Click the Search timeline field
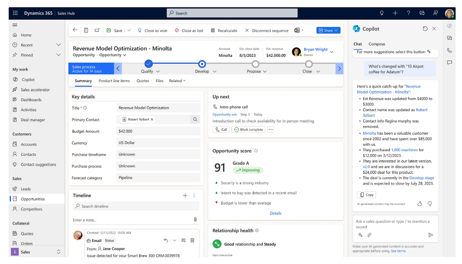 (136, 206)
